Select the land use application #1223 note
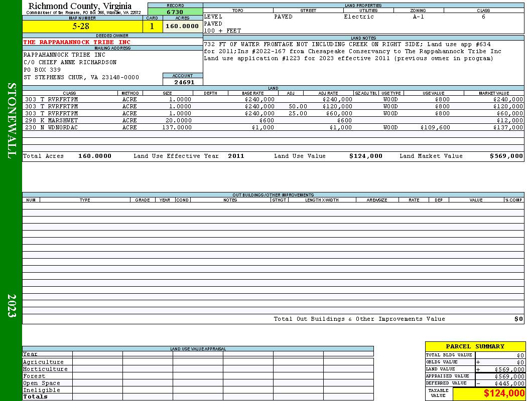This screenshot has width=527, height=401. pyautogui.click(x=348, y=58)
